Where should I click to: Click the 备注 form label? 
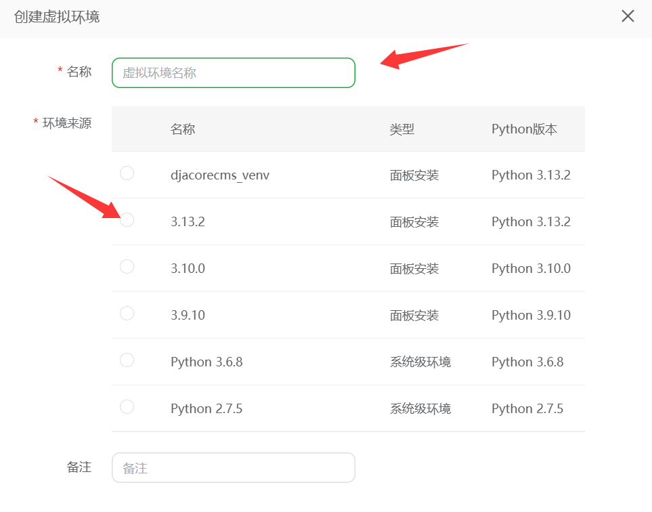pos(79,467)
